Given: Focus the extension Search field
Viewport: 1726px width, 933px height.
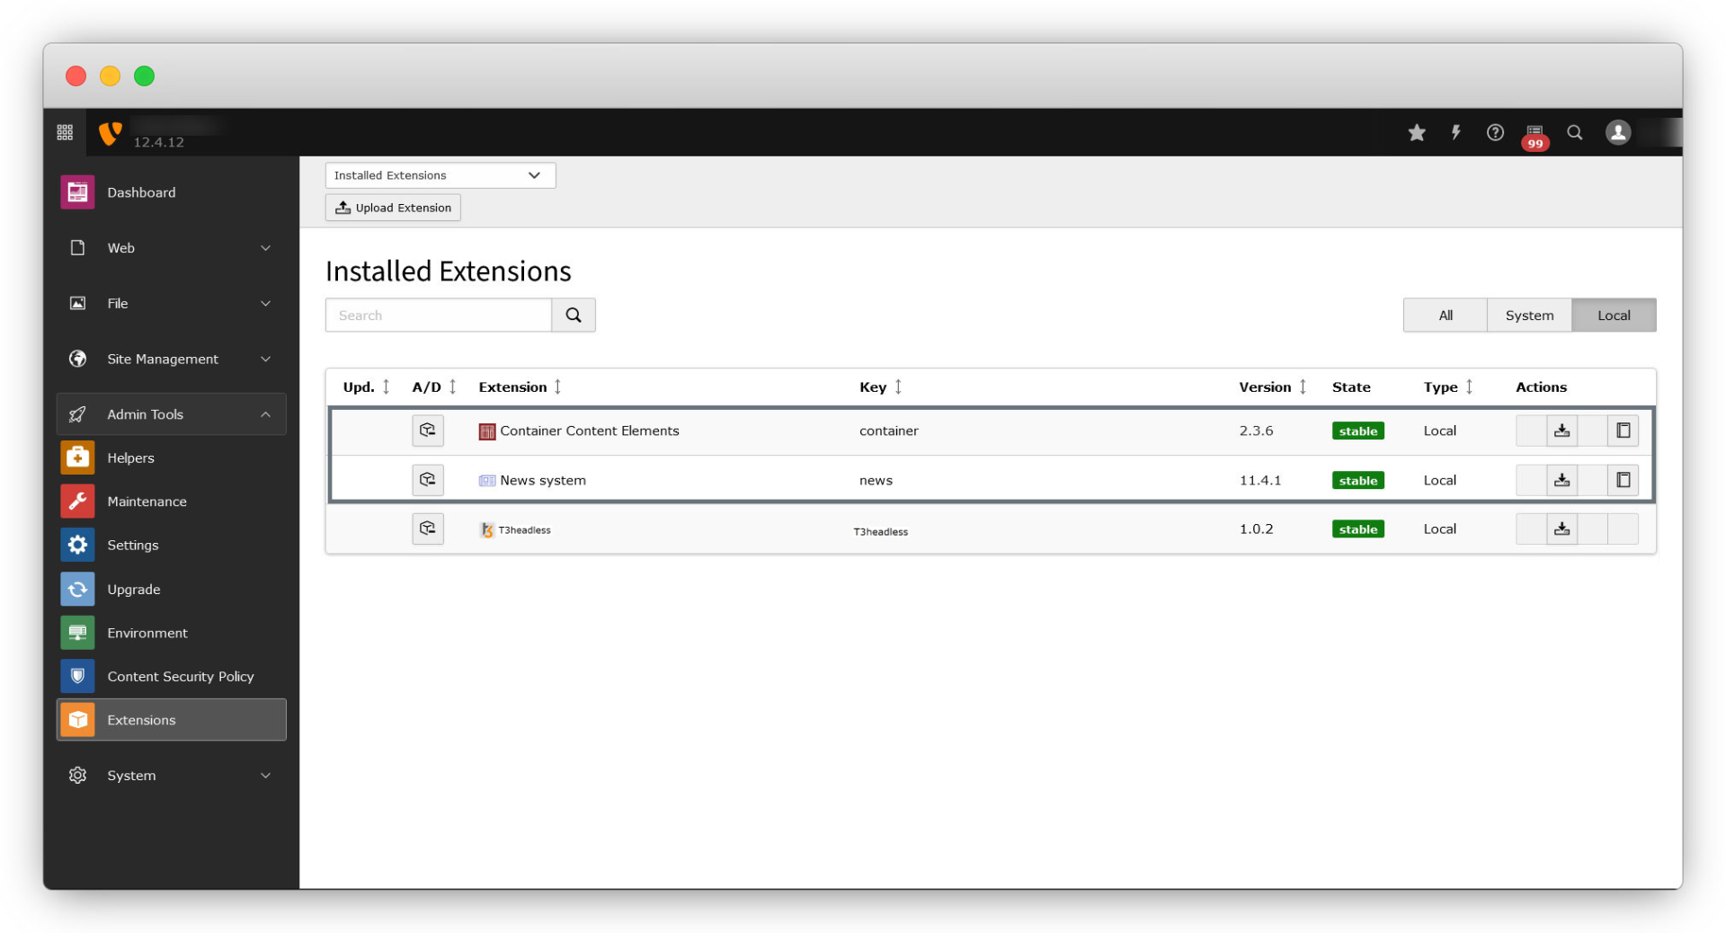Looking at the screenshot, I should tap(439, 315).
